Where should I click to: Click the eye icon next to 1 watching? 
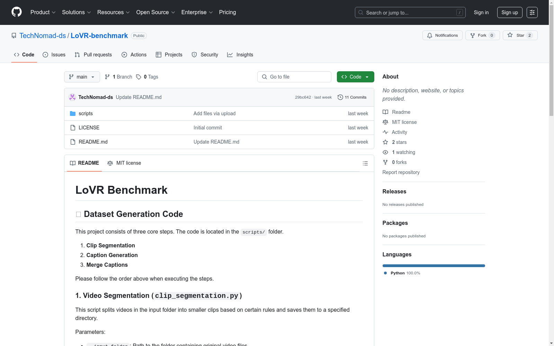[x=385, y=152]
